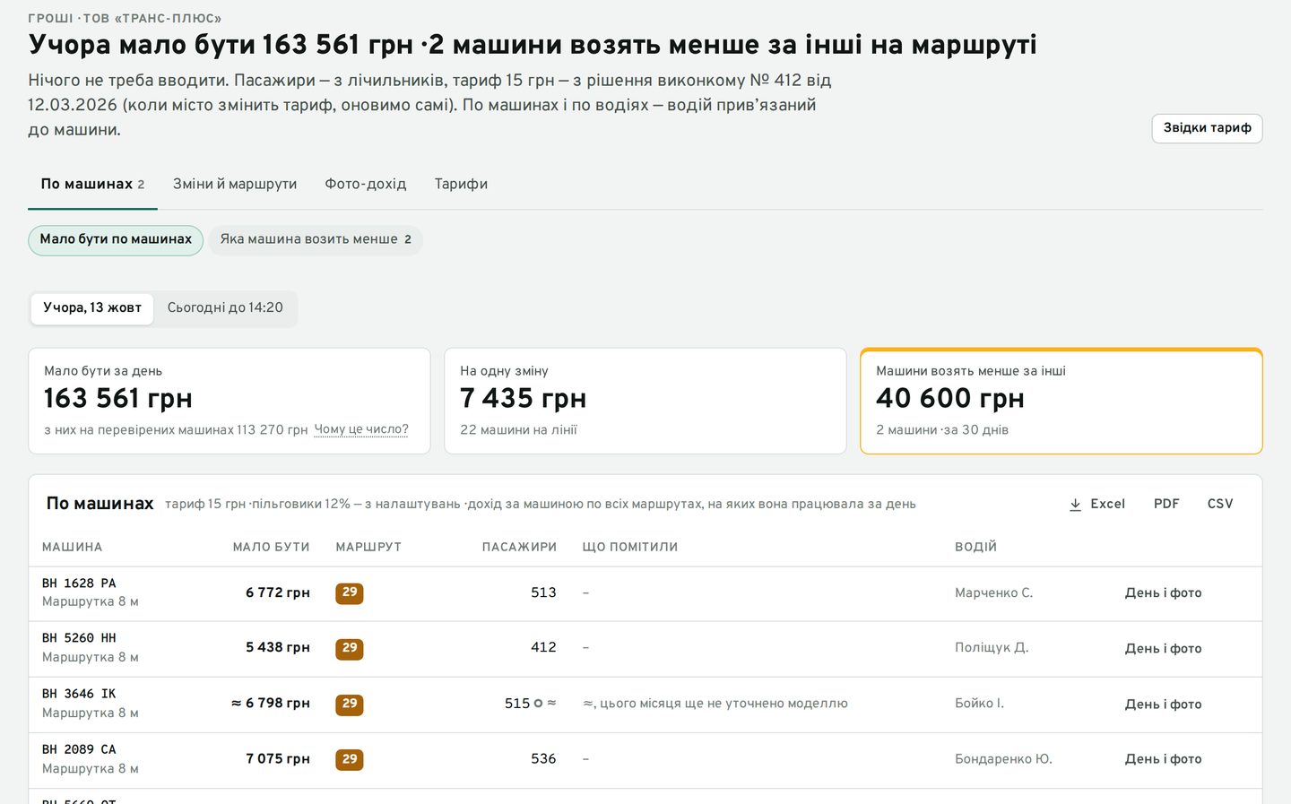Click the plate number ВН 3646 ІК
The width and height of the screenshot is (1291, 804).
coord(79,694)
